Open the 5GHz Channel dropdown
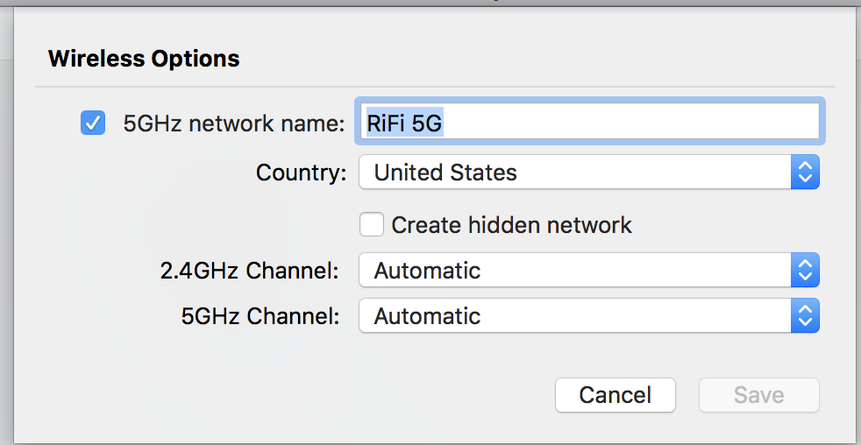This screenshot has height=445, width=861. [x=589, y=315]
